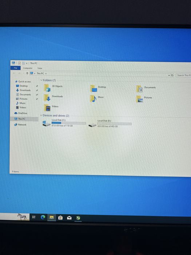Select Downloads in the navigation pane
191x255 pixels.
(x=25, y=90)
